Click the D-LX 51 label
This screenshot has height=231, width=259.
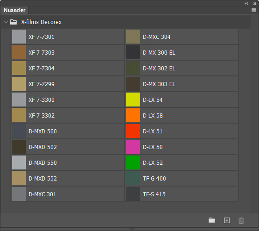153,131
